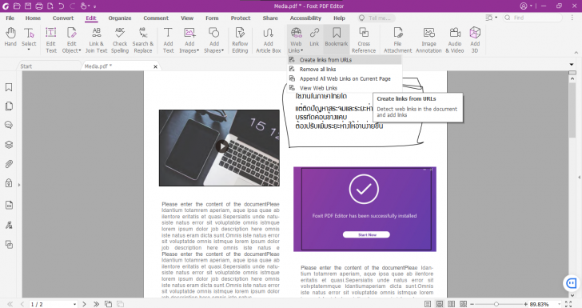Viewport: 582px width, 308px height.
Task: Click zoom in plus button
Action: pos(525,304)
